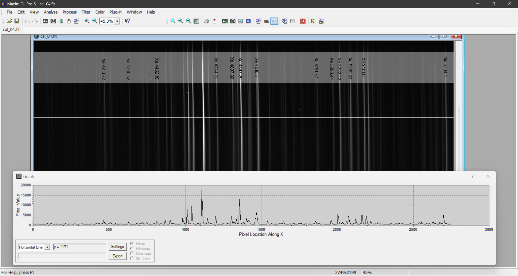Click the red dotted grid icon
The width and height of the screenshot is (518, 276).
pos(292,21)
